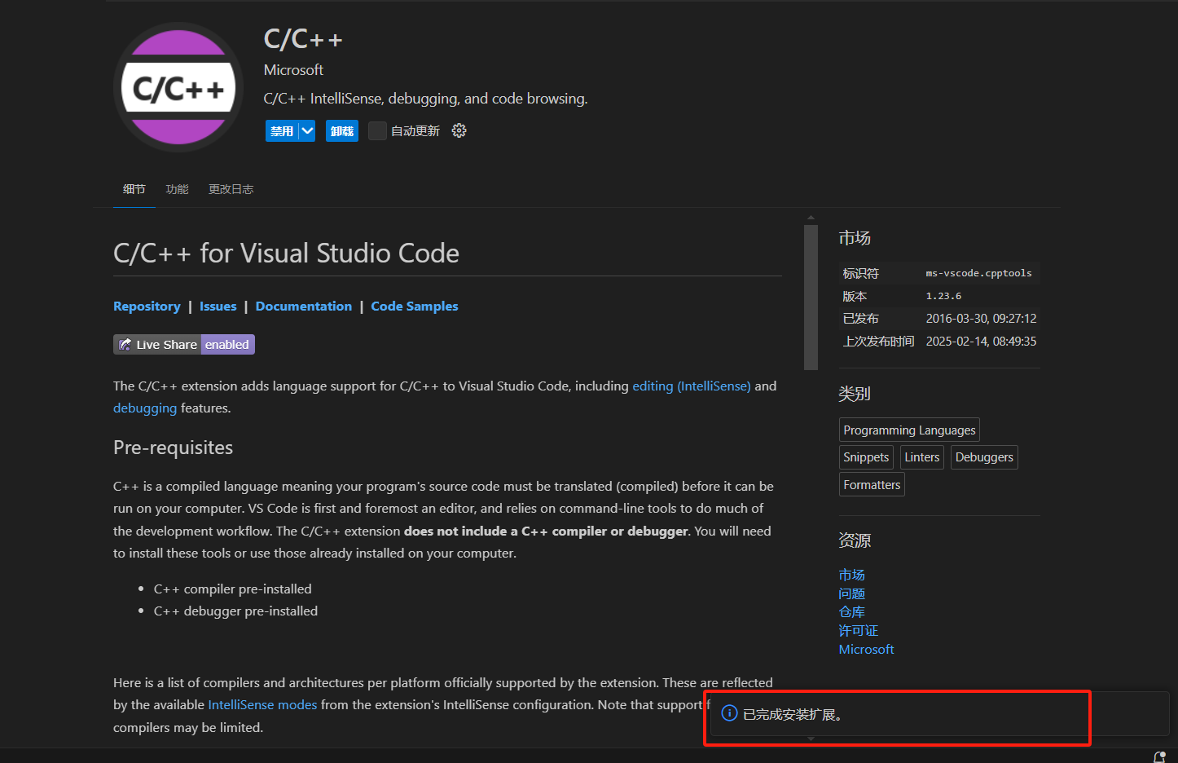This screenshot has height=763, width=1178.
Task: Click the last release date 2025-02-14, 08:49:35
Action: point(981,342)
